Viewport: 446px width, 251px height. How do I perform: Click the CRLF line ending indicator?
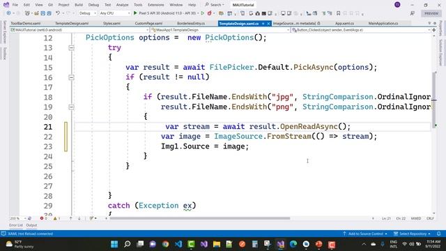(430, 218)
